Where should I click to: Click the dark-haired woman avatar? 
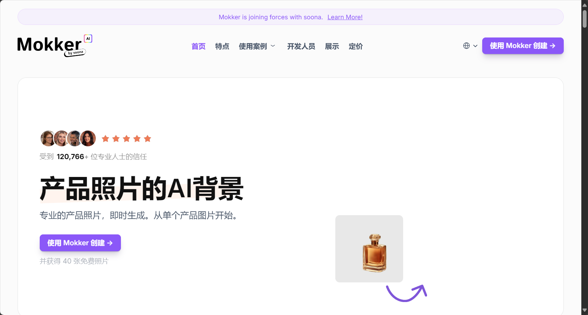point(88,138)
